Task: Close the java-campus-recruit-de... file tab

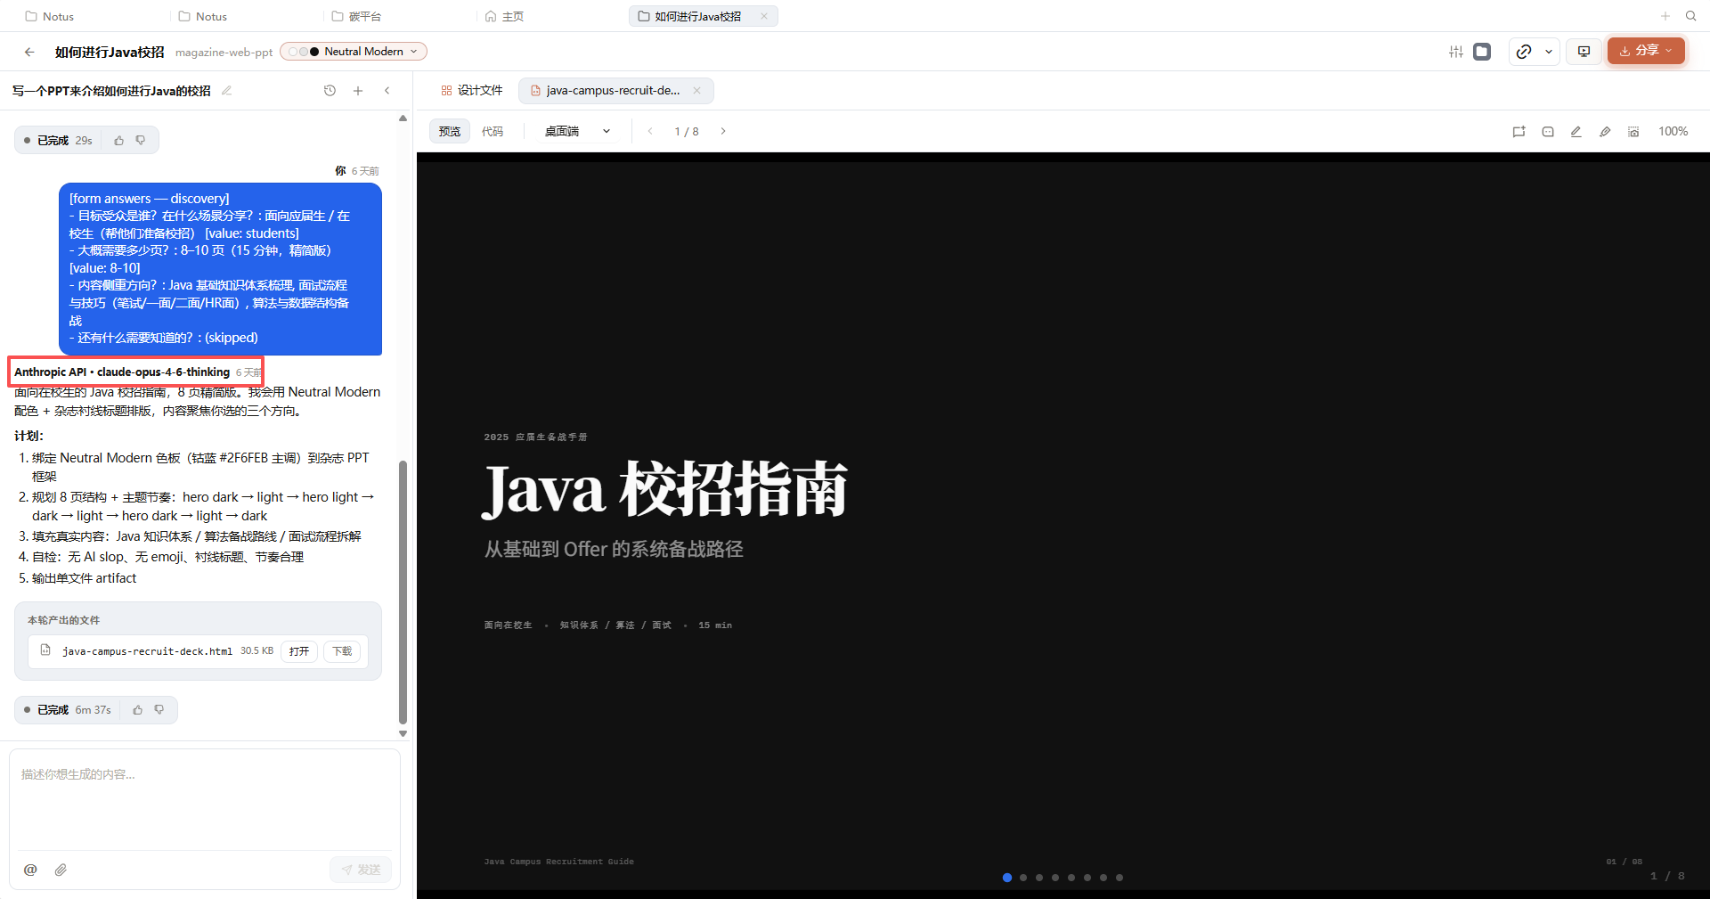Action: click(x=696, y=91)
